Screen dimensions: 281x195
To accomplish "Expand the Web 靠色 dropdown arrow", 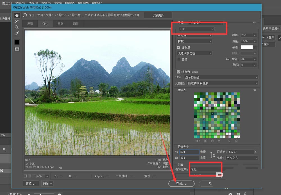I will coord(255,59).
